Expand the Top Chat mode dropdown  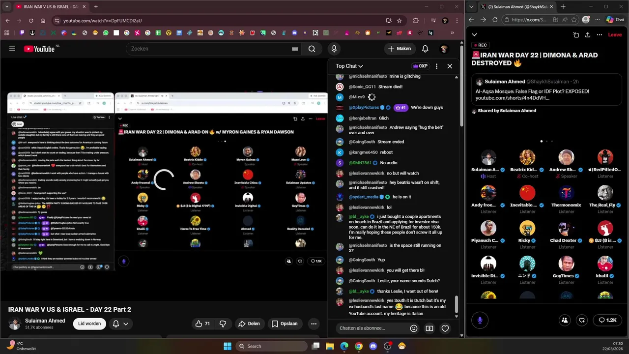[x=349, y=66]
